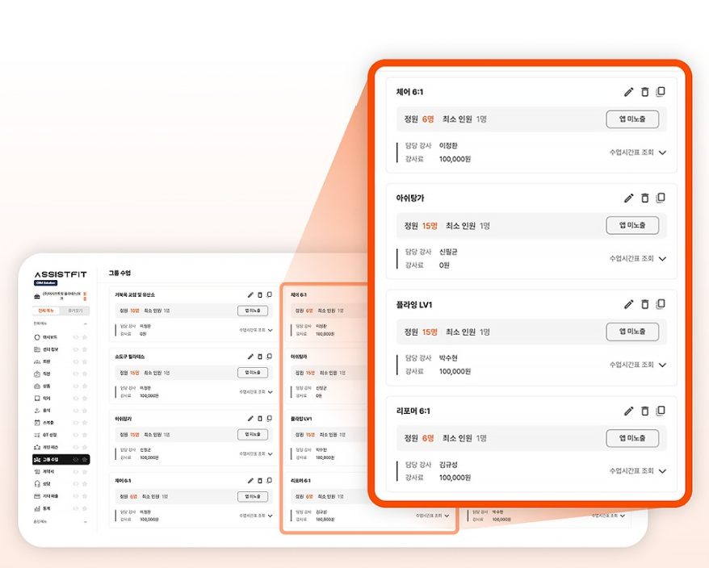Toggle eye visibility icon beside 회원 menu
This screenshot has height=568, width=709.
[75, 361]
